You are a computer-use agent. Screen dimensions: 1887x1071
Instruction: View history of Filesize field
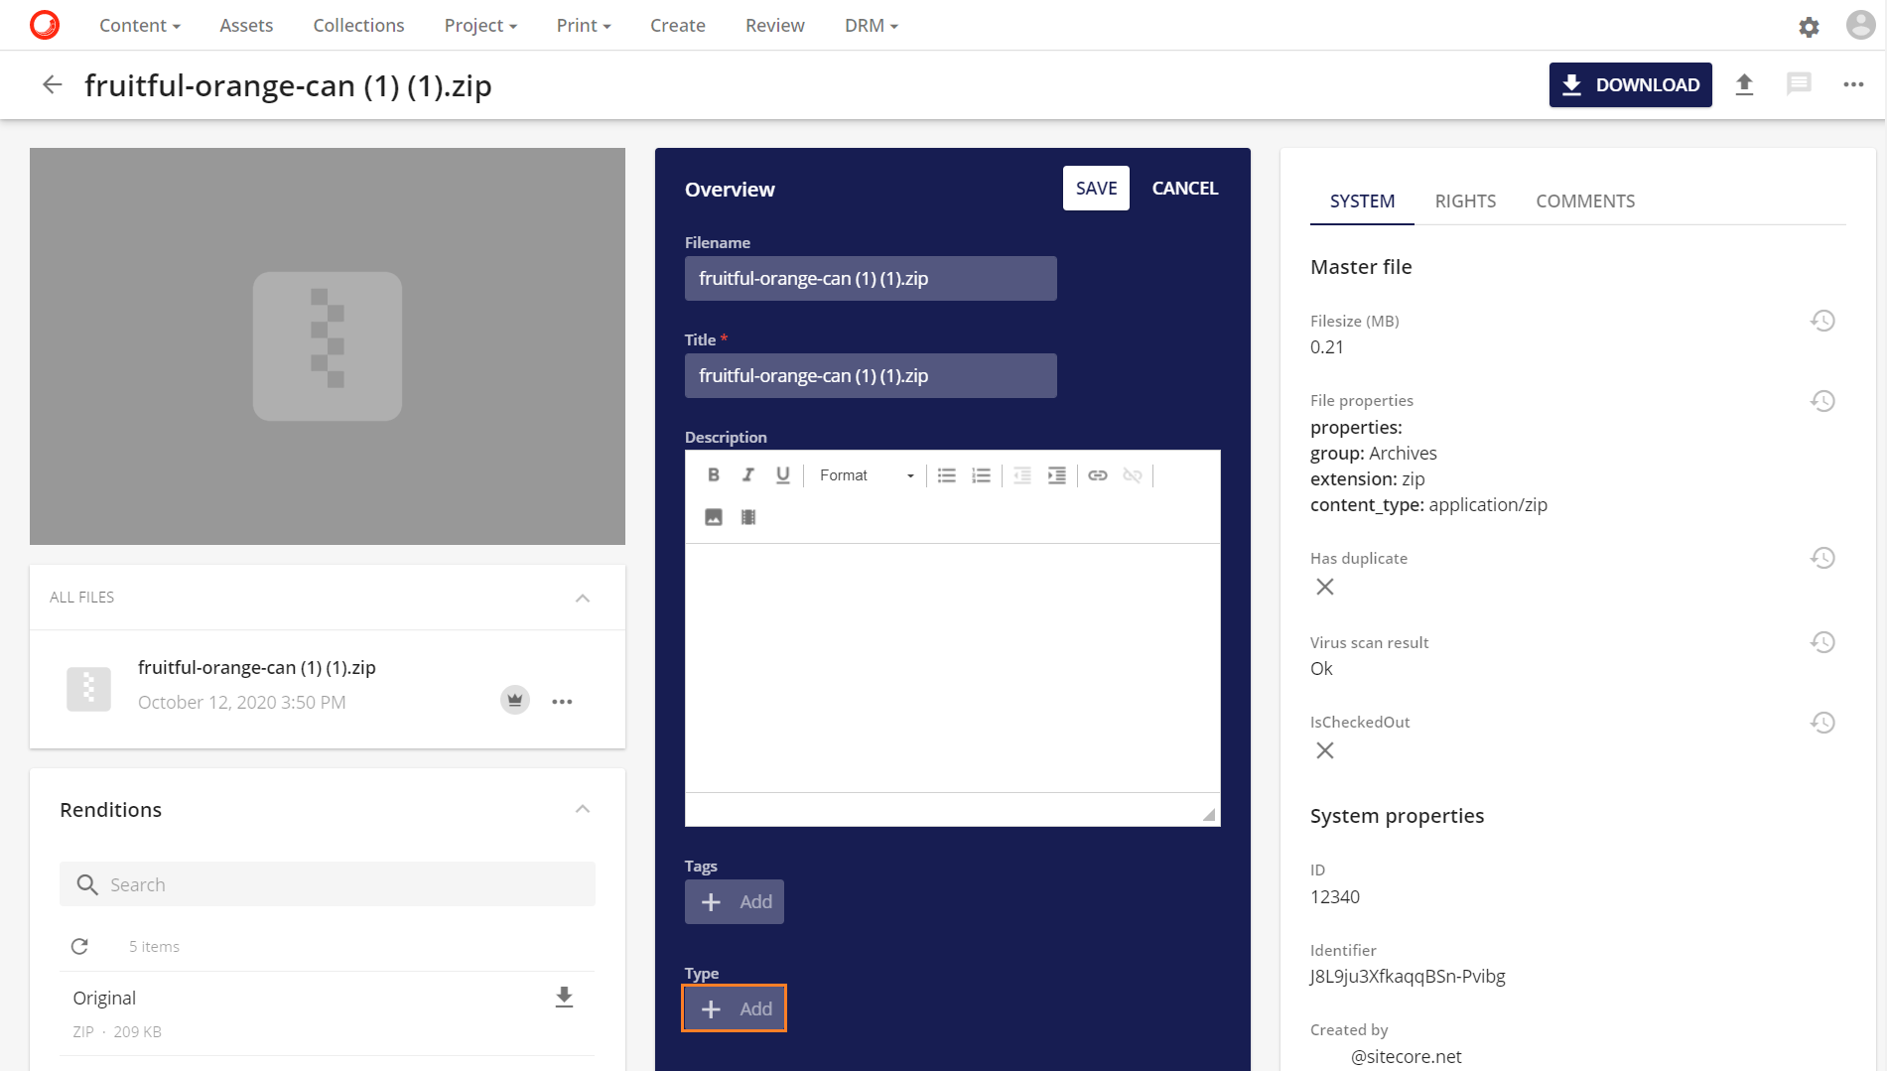1822,321
